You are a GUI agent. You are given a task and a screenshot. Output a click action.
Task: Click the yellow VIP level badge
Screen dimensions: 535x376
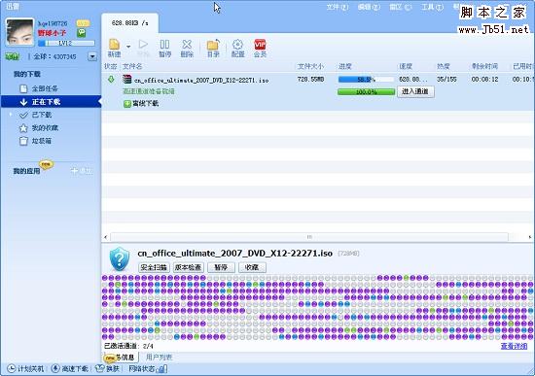[83, 23]
